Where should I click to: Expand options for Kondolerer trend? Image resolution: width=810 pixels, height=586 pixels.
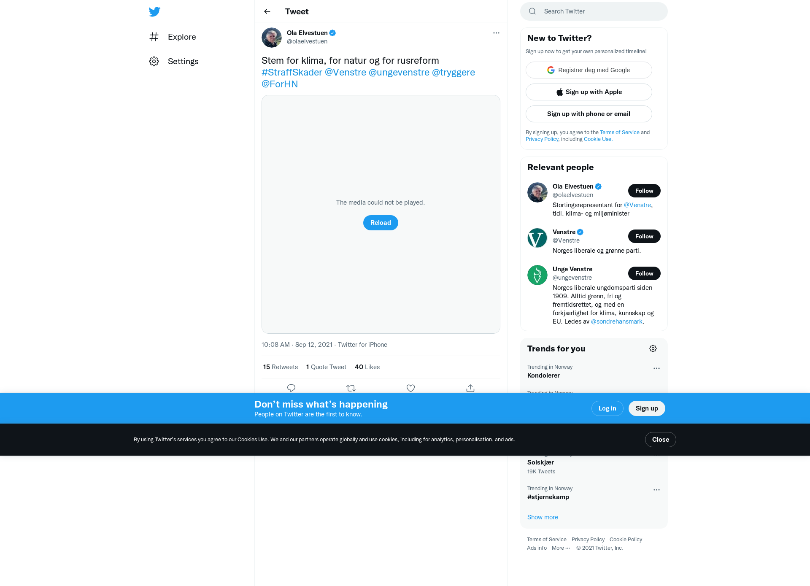[656, 368]
